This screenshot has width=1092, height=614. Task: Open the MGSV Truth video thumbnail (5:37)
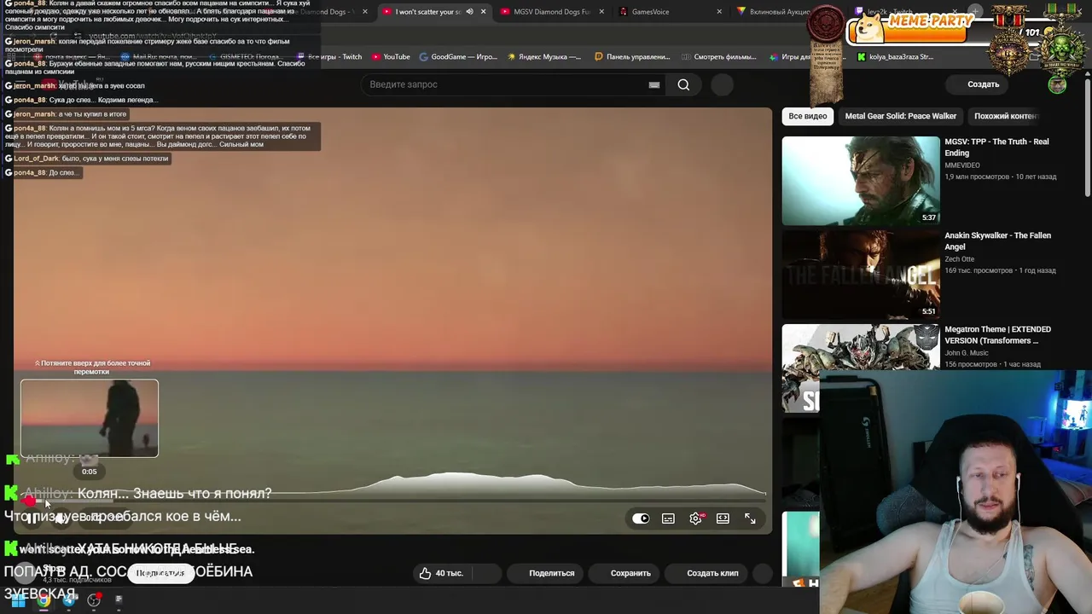tap(861, 181)
